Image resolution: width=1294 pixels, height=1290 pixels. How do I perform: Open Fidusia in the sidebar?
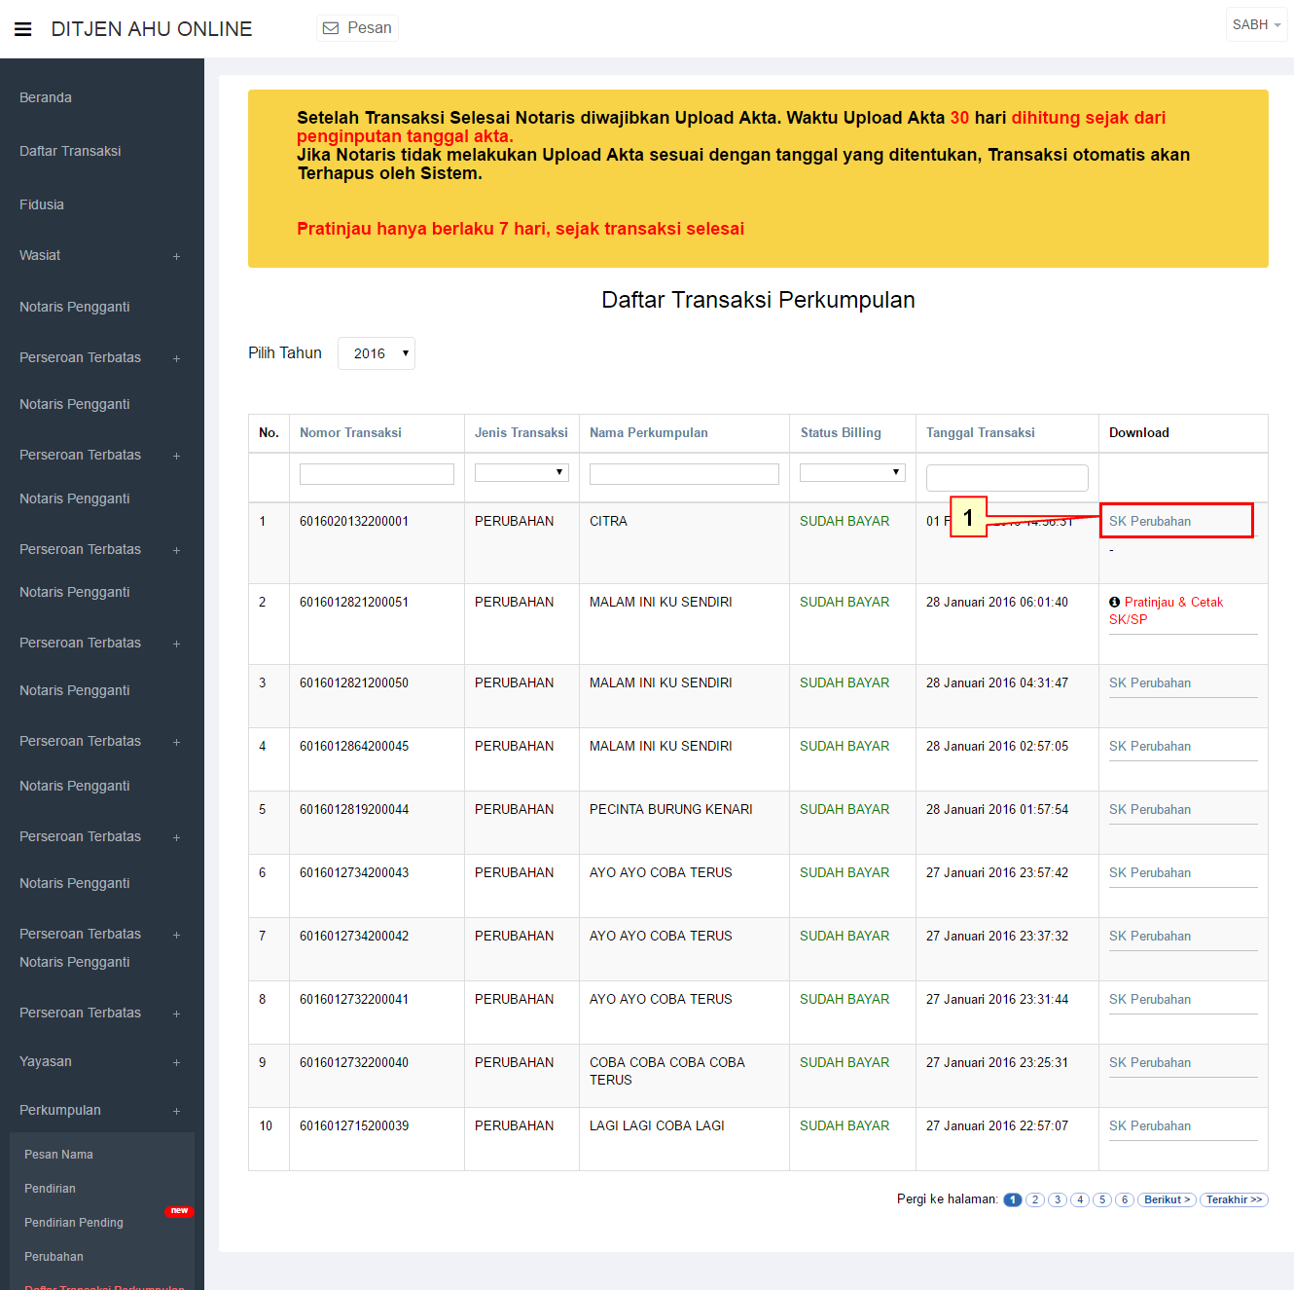click(42, 205)
